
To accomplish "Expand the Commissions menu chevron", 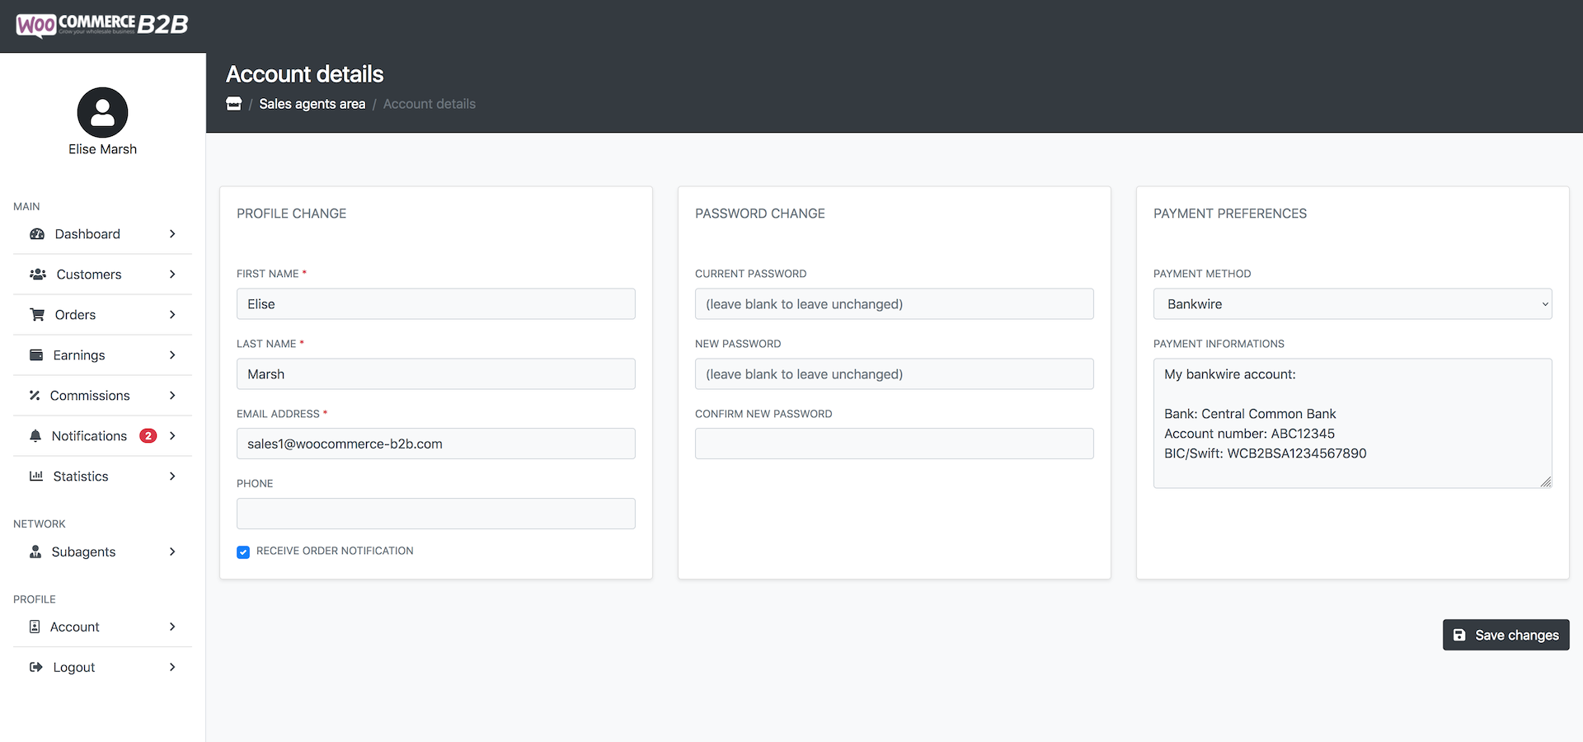I will click(172, 396).
